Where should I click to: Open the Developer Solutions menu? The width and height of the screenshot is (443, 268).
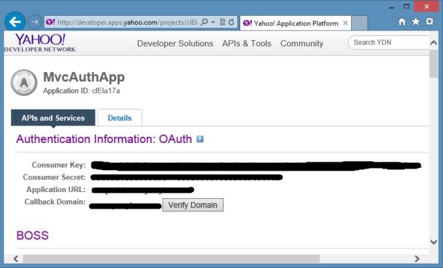pos(175,44)
